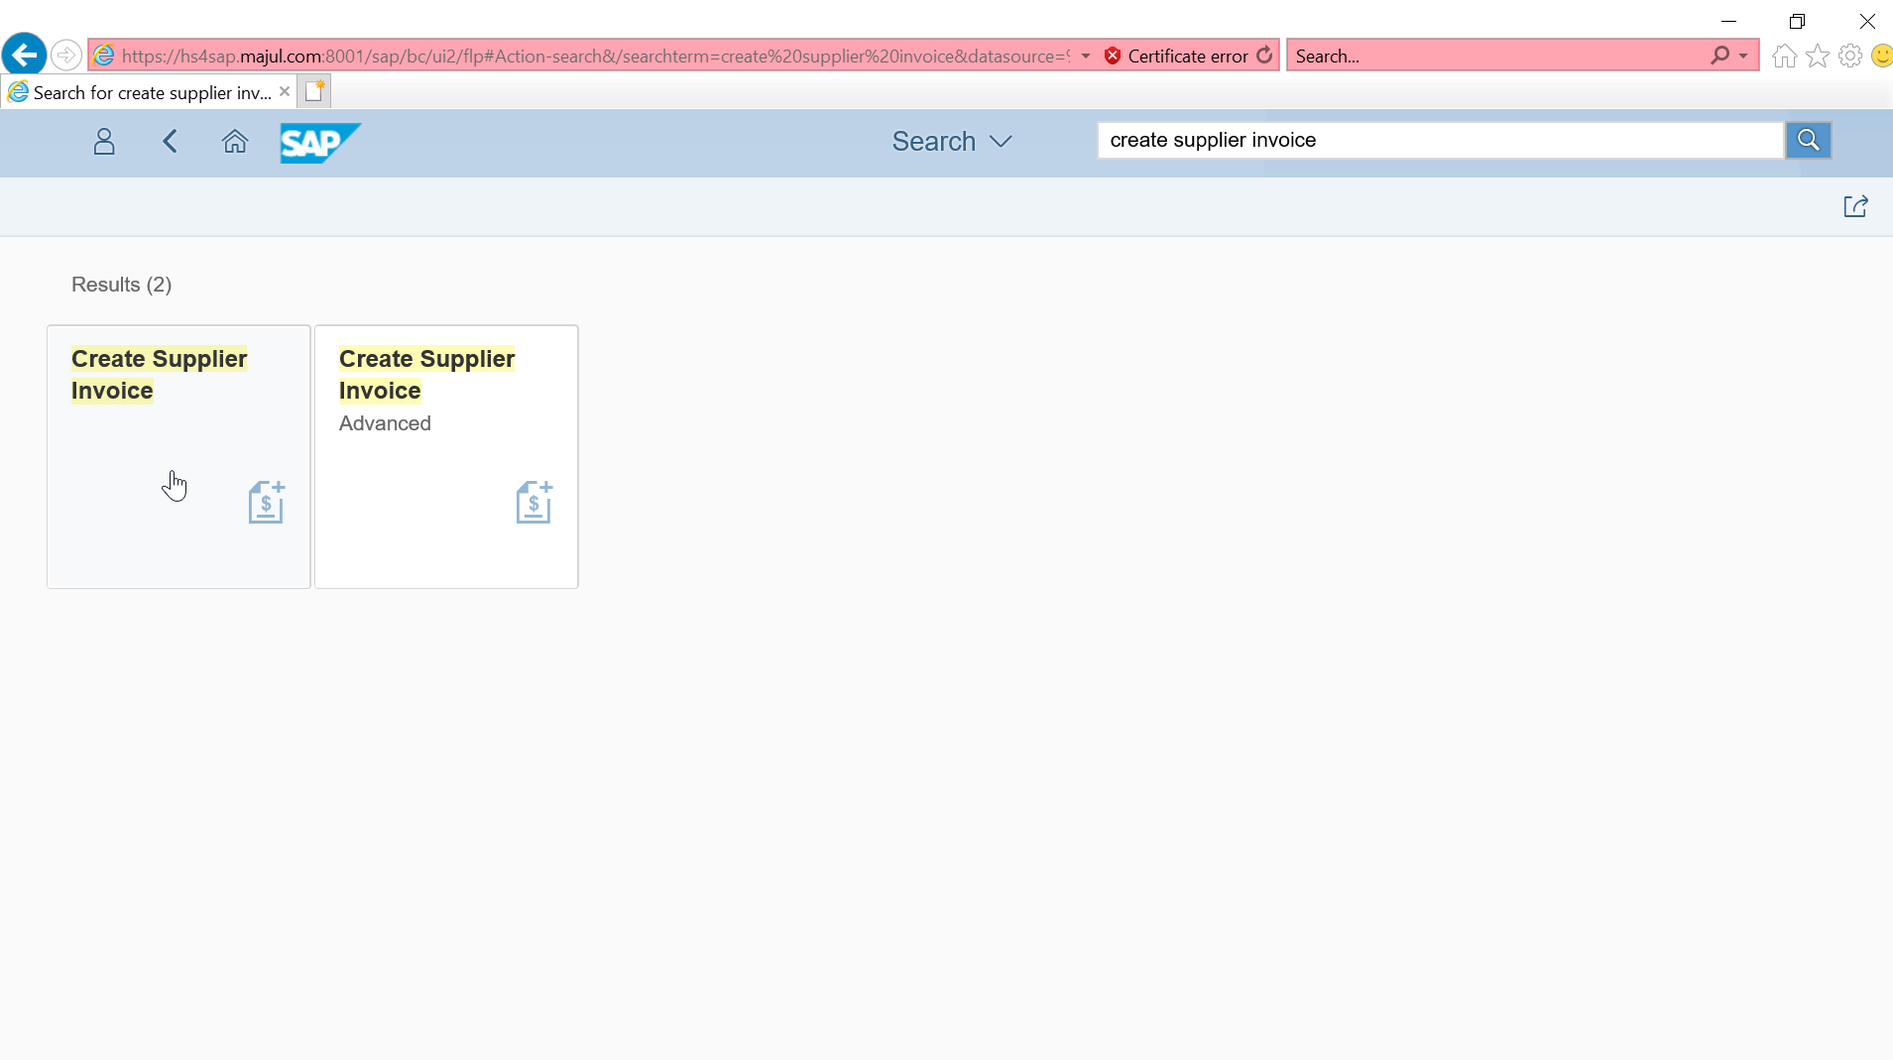Click the browser favorites star icon
1893x1060 pixels.
pyautogui.click(x=1817, y=56)
